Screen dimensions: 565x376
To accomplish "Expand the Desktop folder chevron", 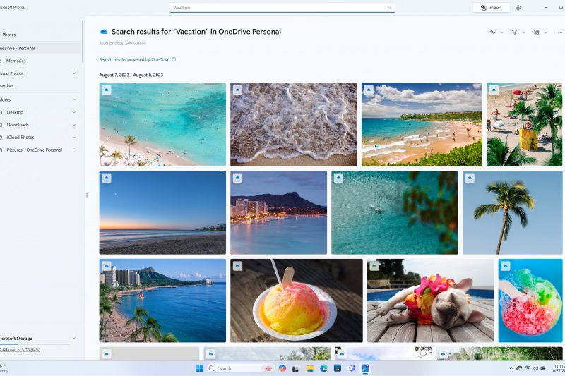I will tap(74, 112).
